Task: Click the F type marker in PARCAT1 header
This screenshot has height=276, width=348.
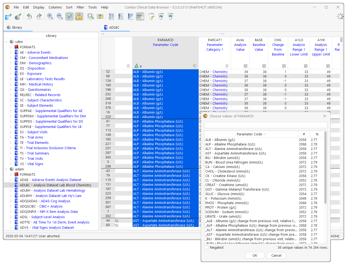Action: point(227,66)
